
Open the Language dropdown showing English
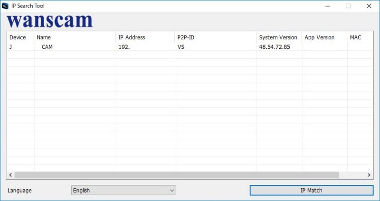coord(123,191)
